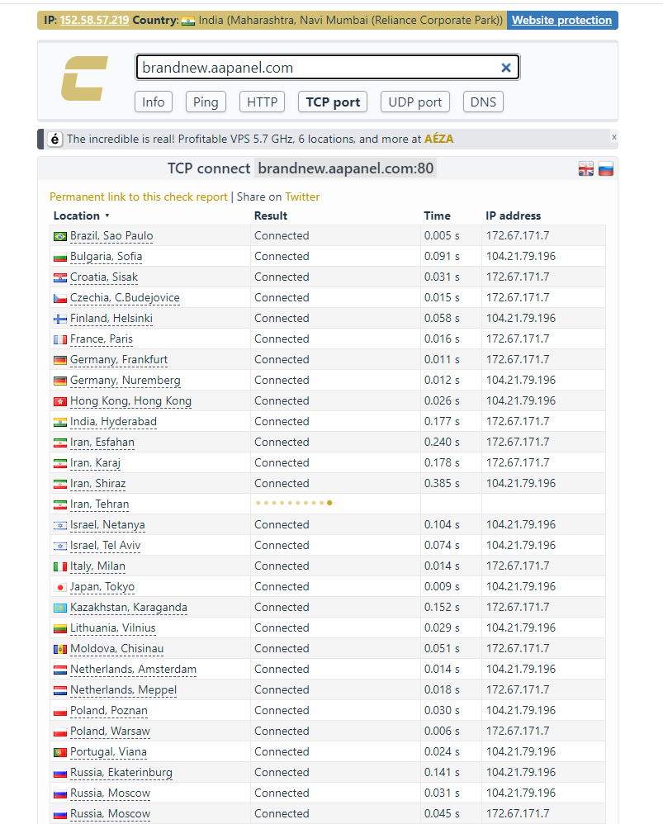
Task: Click the Time column header
Action: coord(437,216)
